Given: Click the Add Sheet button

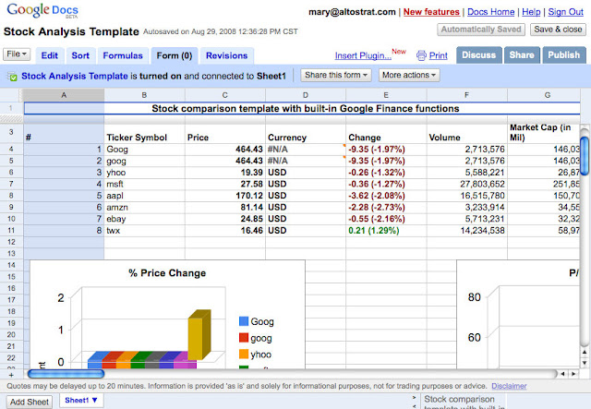Looking at the screenshot, I should point(28,402).
